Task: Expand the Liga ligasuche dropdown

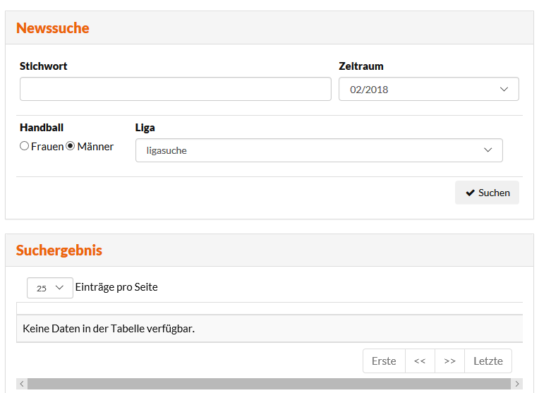Action: (319, 150)
